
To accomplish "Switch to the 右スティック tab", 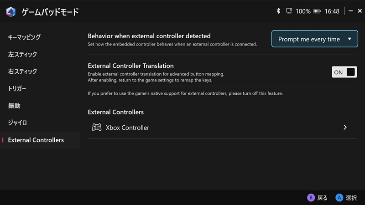I will pos(22,72).
